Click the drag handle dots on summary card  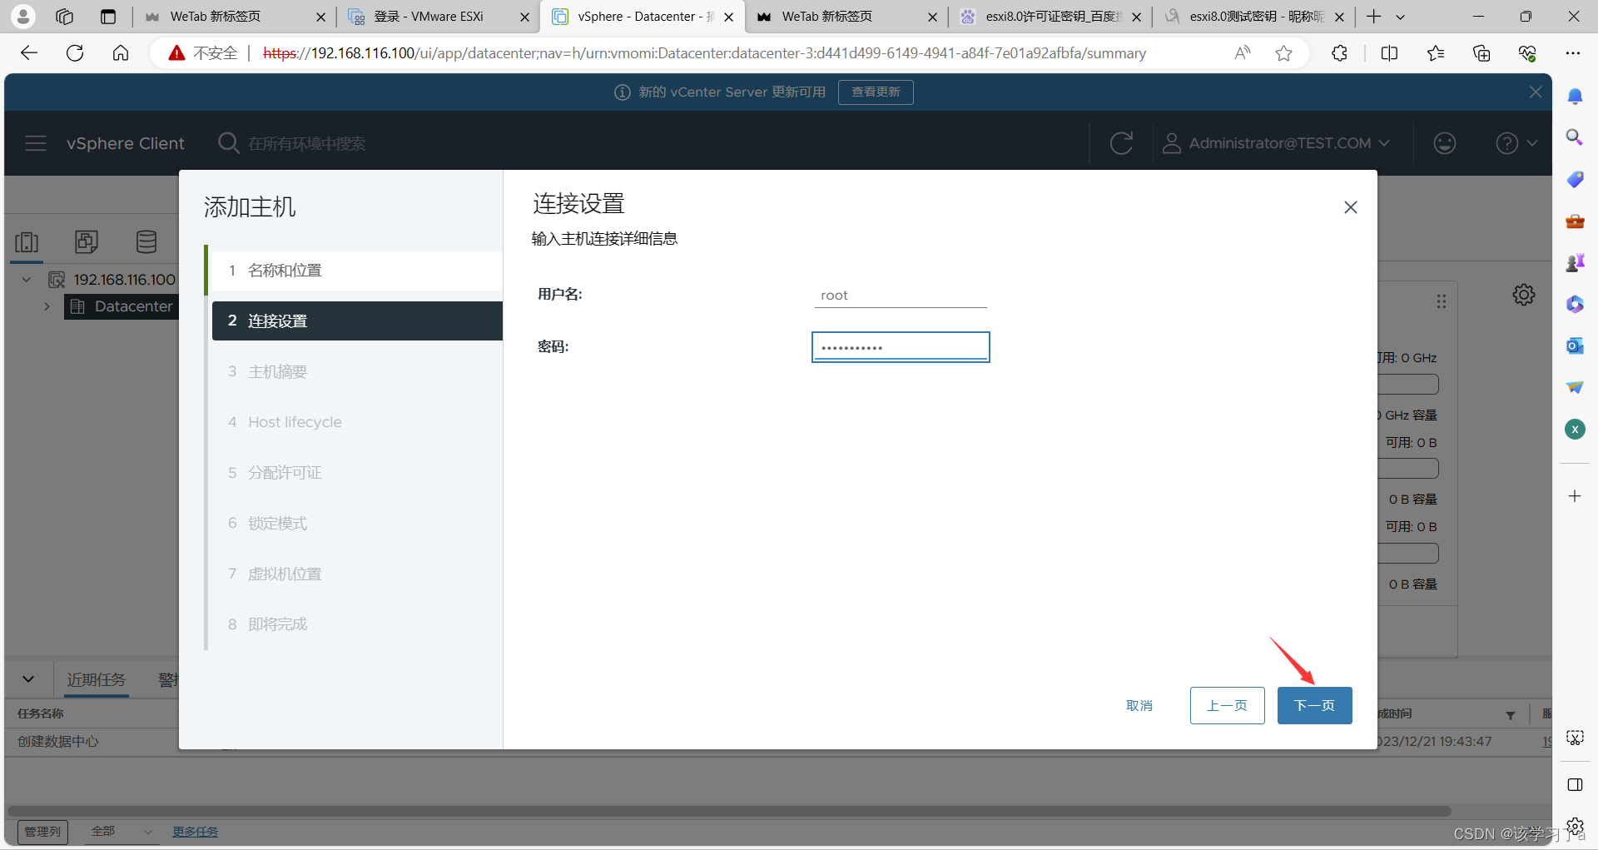pyautogui.click(x=1441, y=301)
